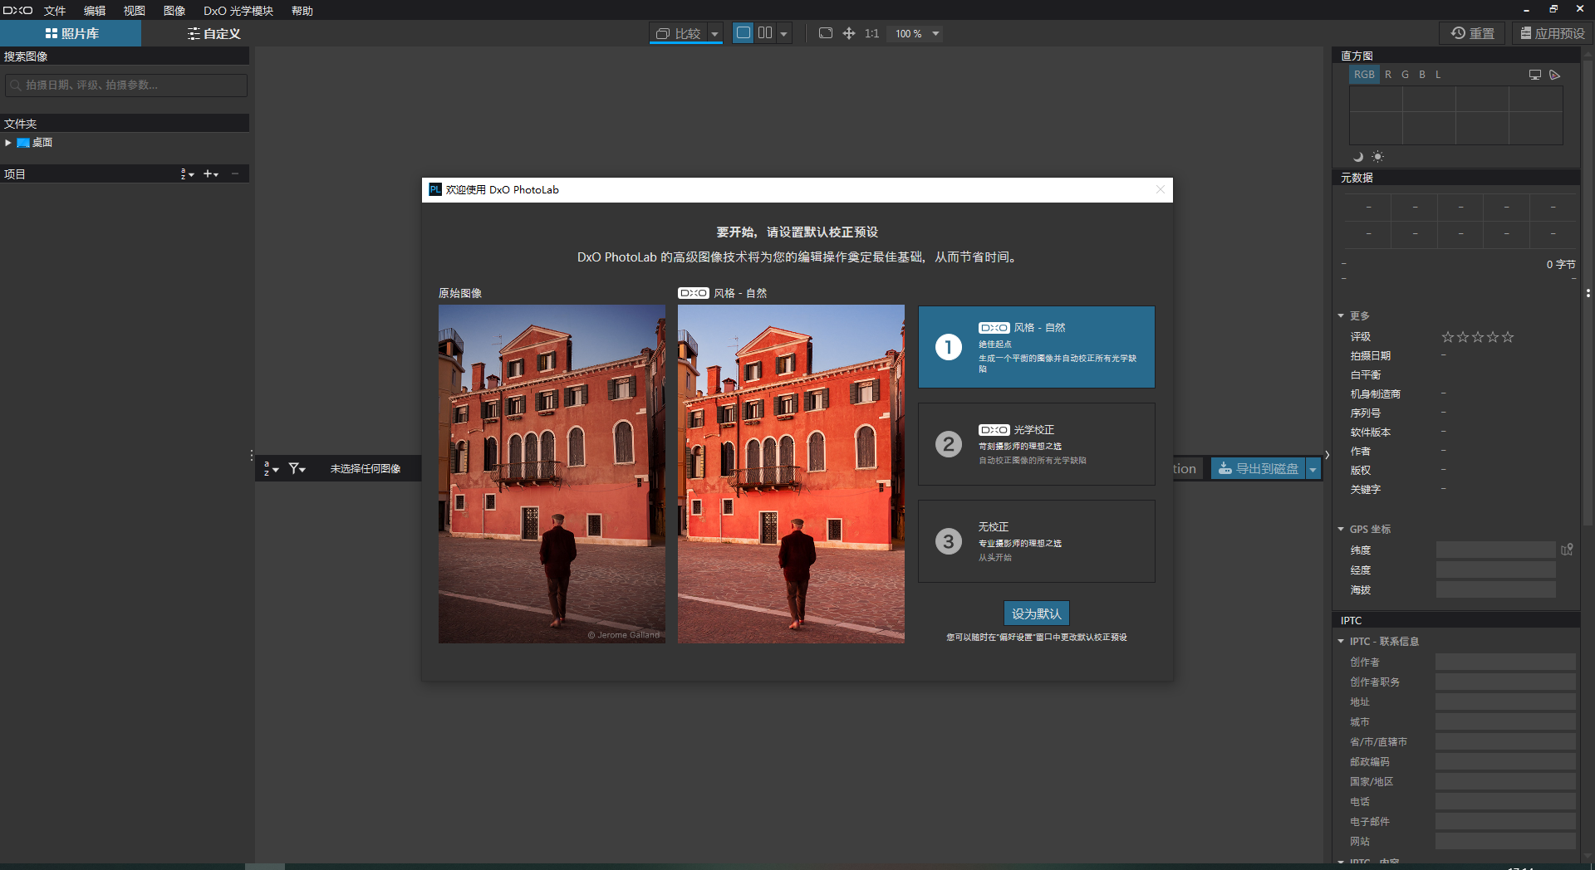The image size is (1595, 870).
Task: Collapse the GPS 坐标 section
Action: (1340, 529)
